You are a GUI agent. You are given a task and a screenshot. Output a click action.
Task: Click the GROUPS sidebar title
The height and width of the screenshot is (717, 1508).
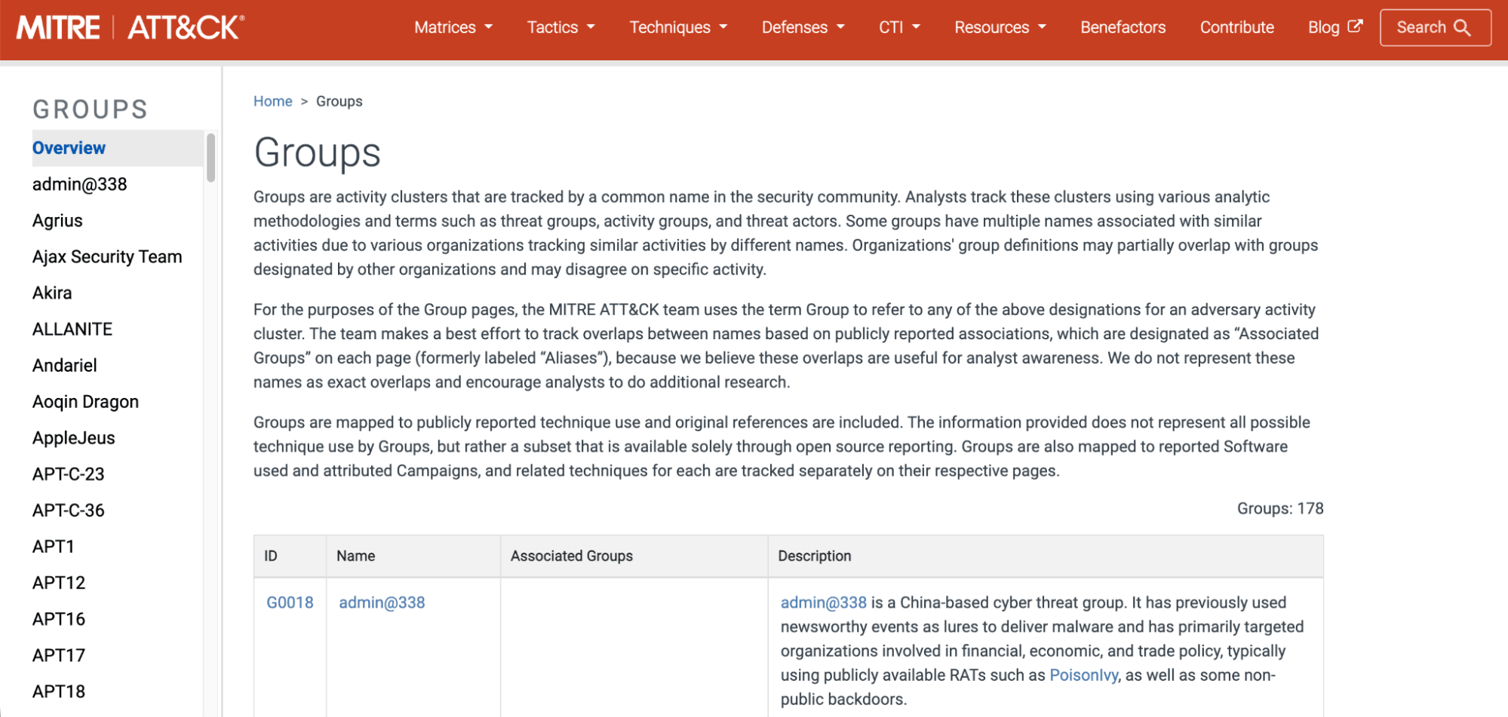(91, 110)
